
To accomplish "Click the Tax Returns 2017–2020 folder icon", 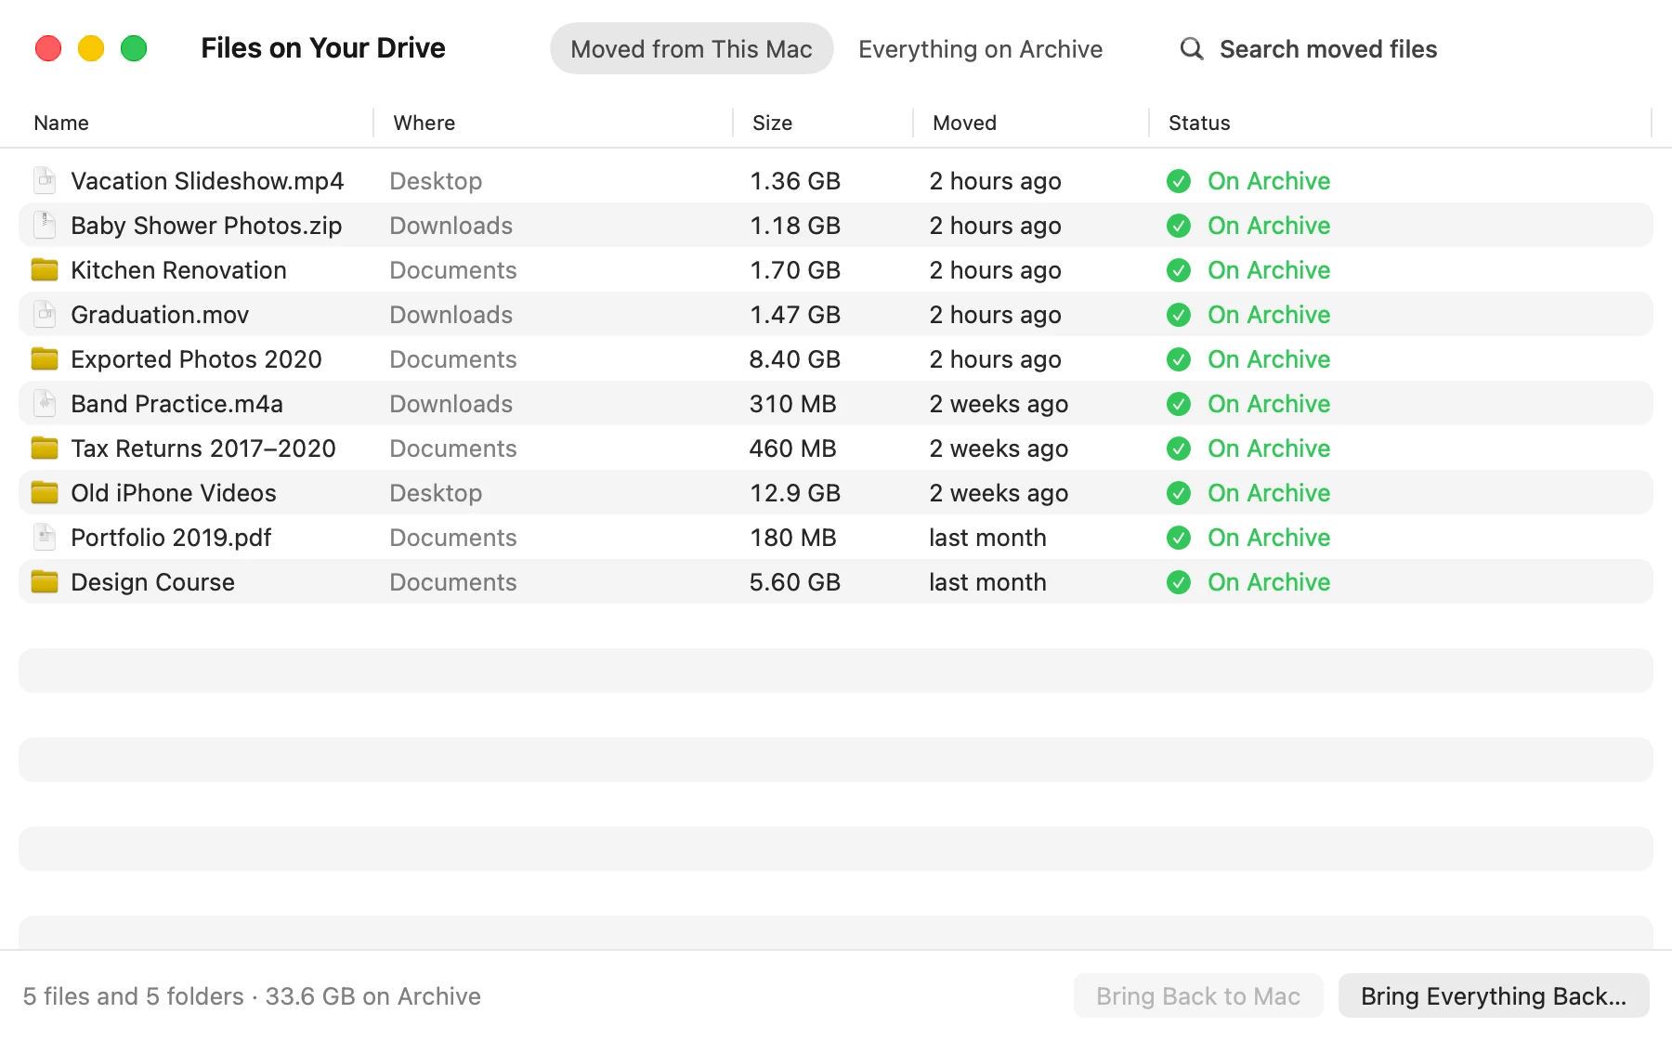I will tap(45, 448).
